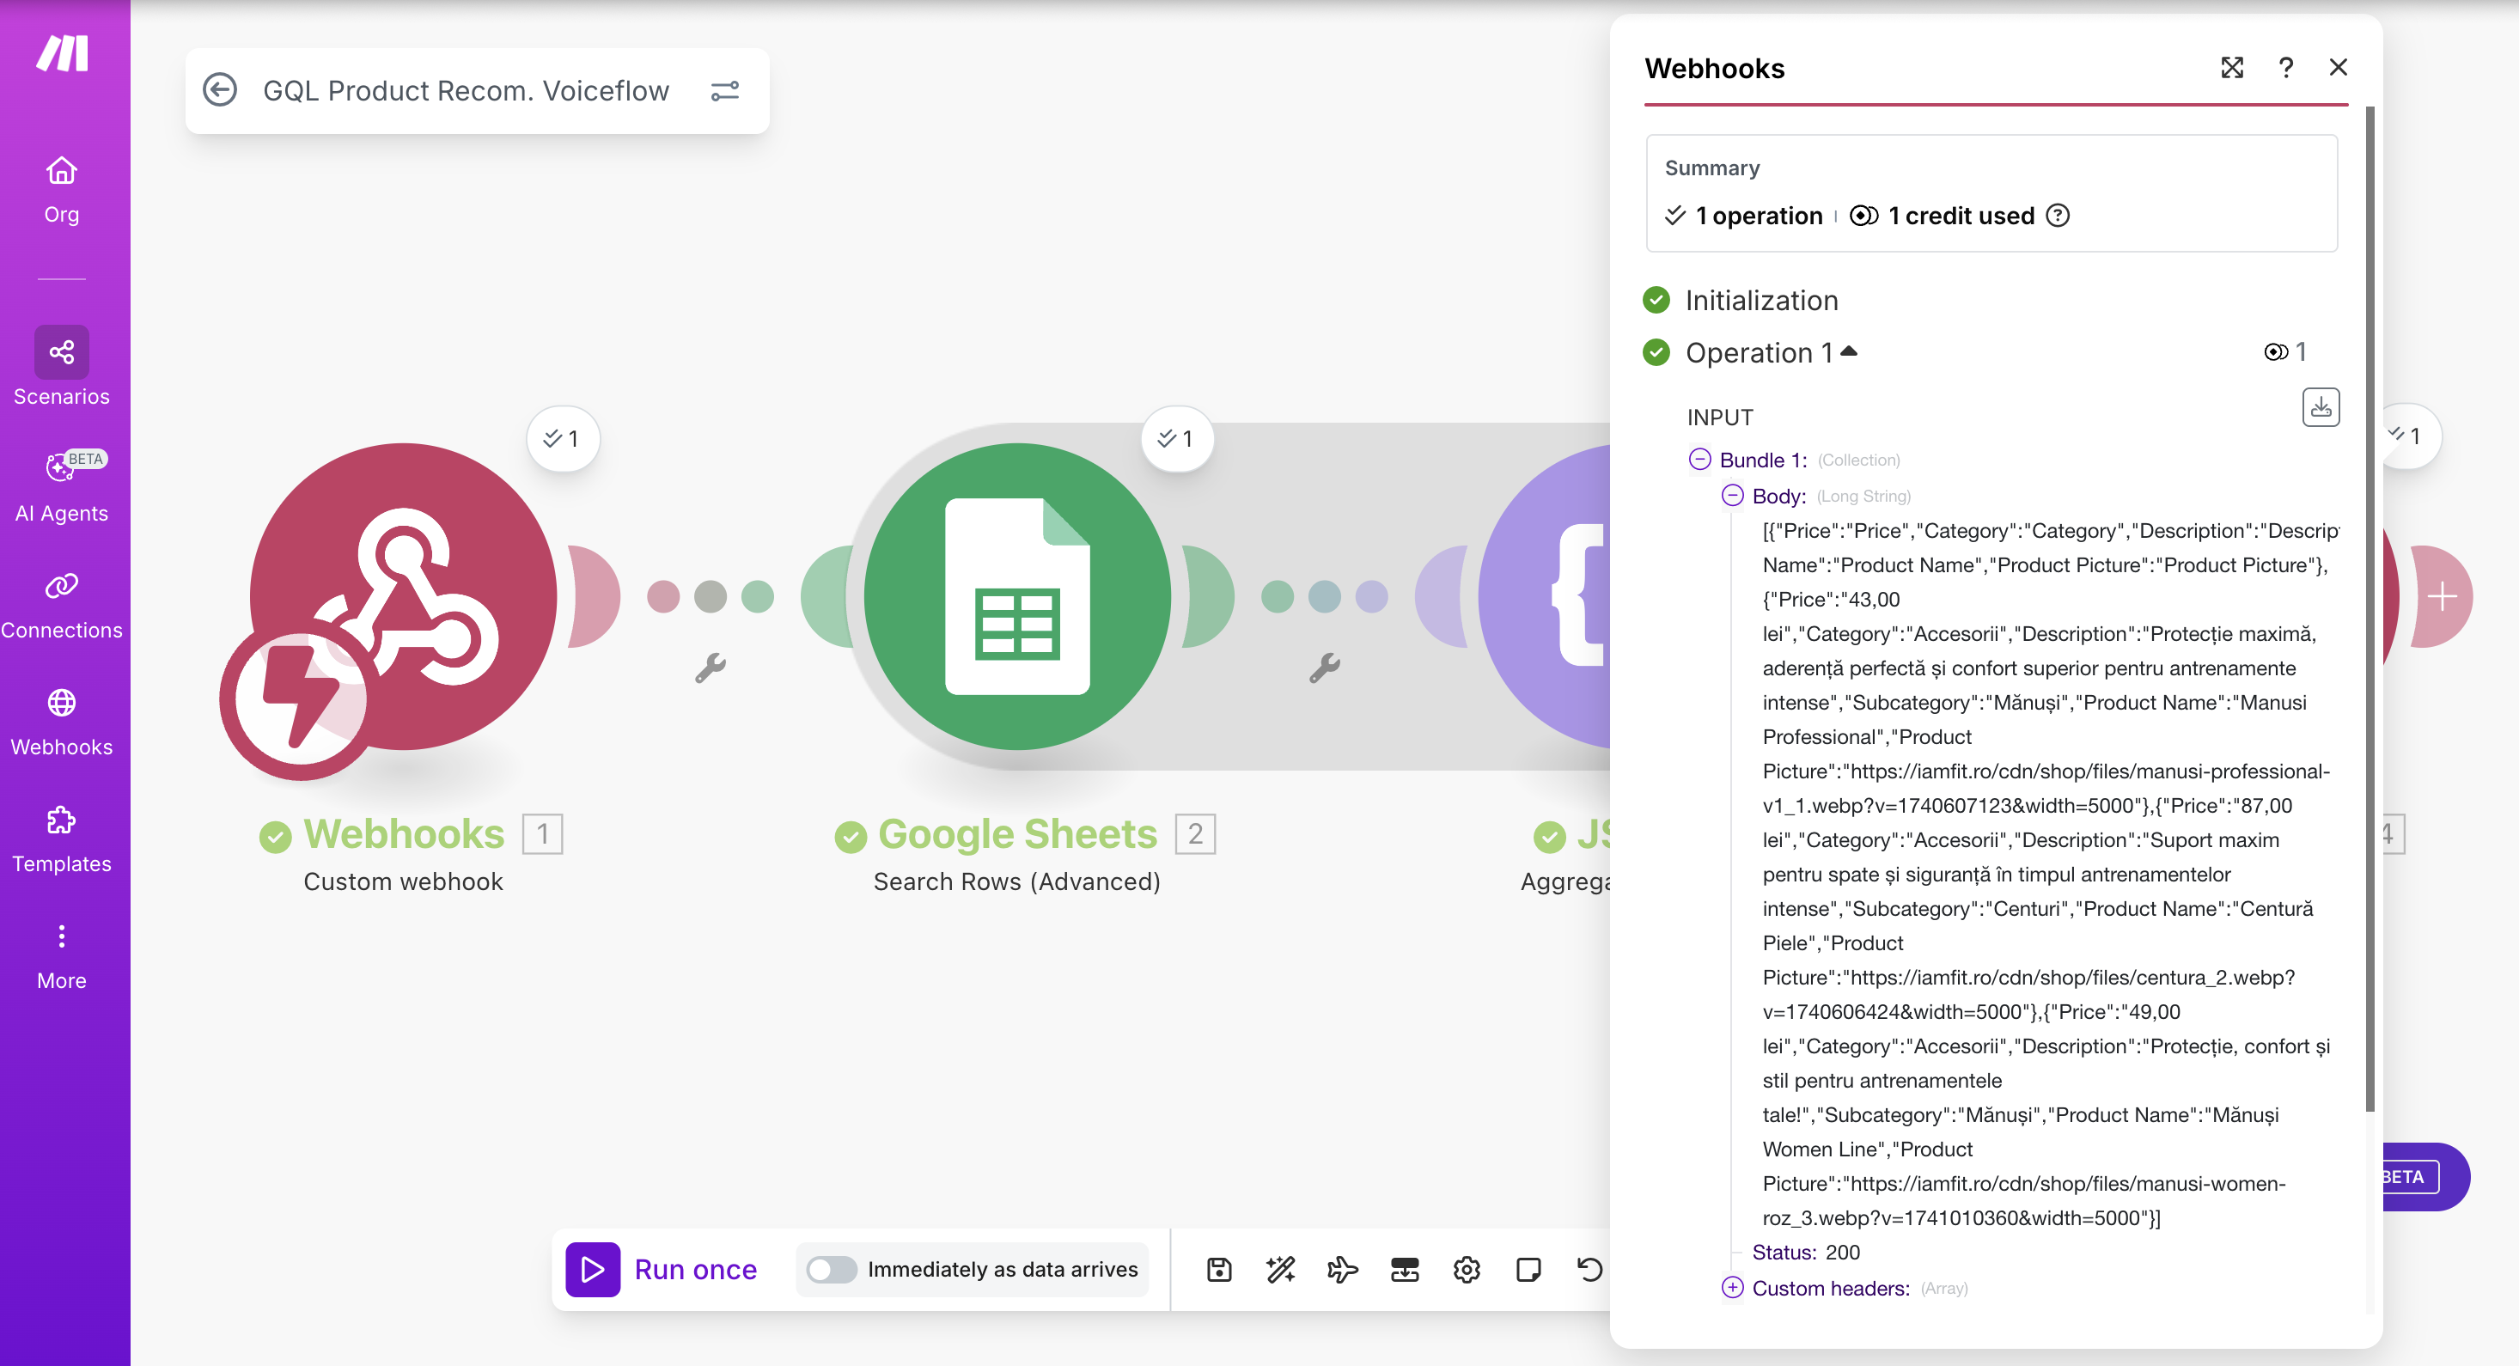Open scenario options sliders icon beside title
The height and width of the screenshot is (1366, 2519).
724,90
